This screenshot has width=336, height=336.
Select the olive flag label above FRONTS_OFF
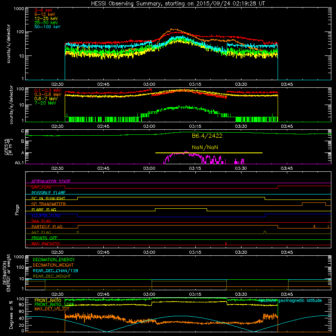click(x=41, y=232)
